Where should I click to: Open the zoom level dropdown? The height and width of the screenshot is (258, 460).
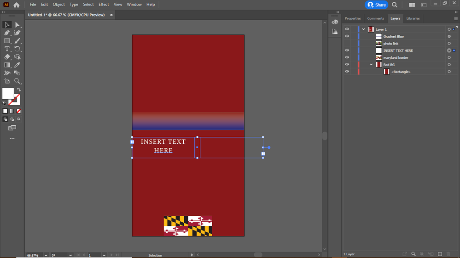(x=46, y=255)
